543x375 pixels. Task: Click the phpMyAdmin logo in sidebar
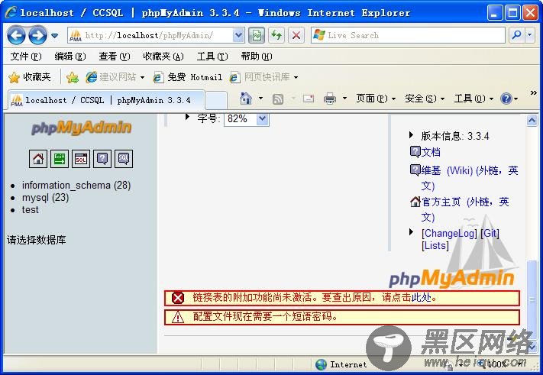point(81,128)
